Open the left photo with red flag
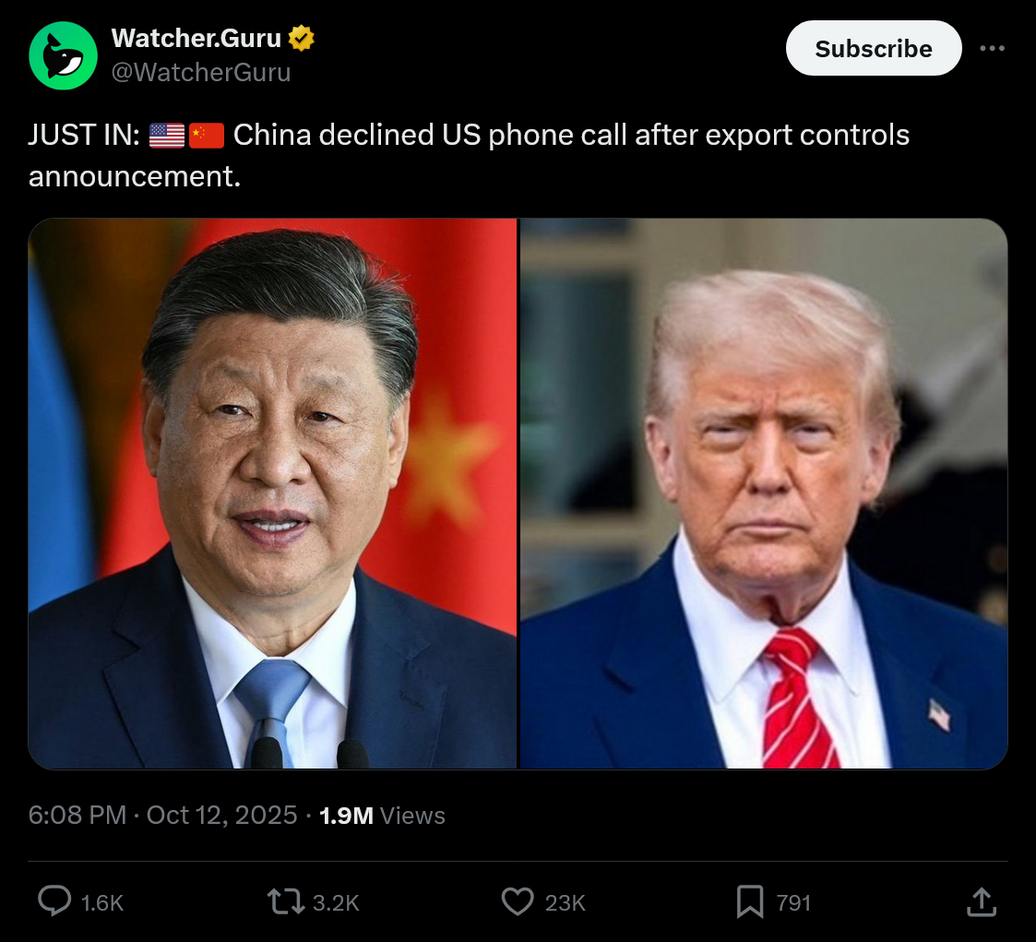This screenshot has width=1036, height=942. pos(272,494)
